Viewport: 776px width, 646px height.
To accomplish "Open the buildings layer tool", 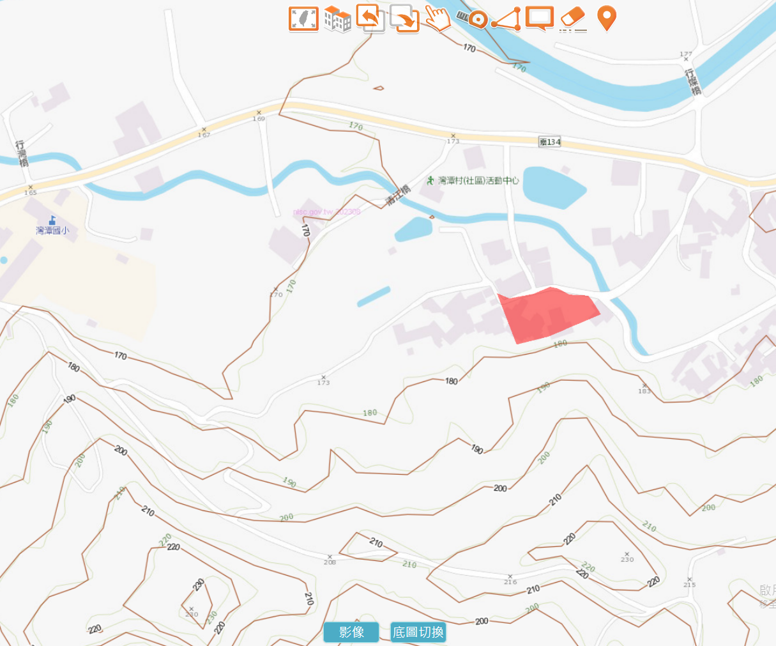I will 337,19.
